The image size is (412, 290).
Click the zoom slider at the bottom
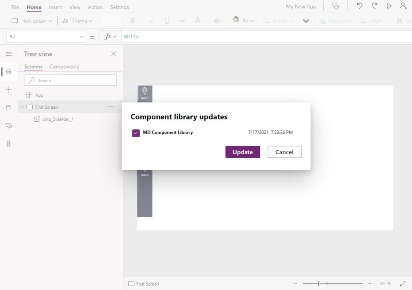click(x=333, y=284)
